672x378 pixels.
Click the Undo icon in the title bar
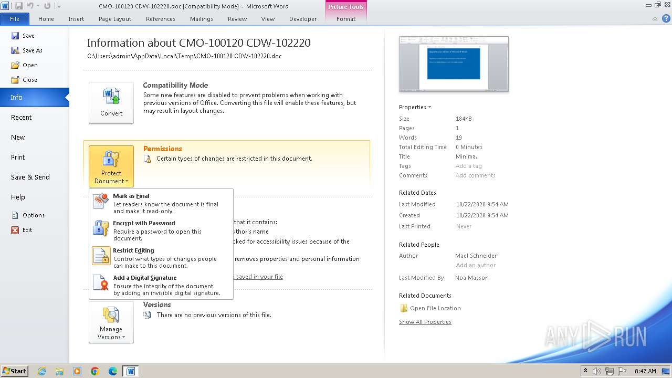[30, 6]
